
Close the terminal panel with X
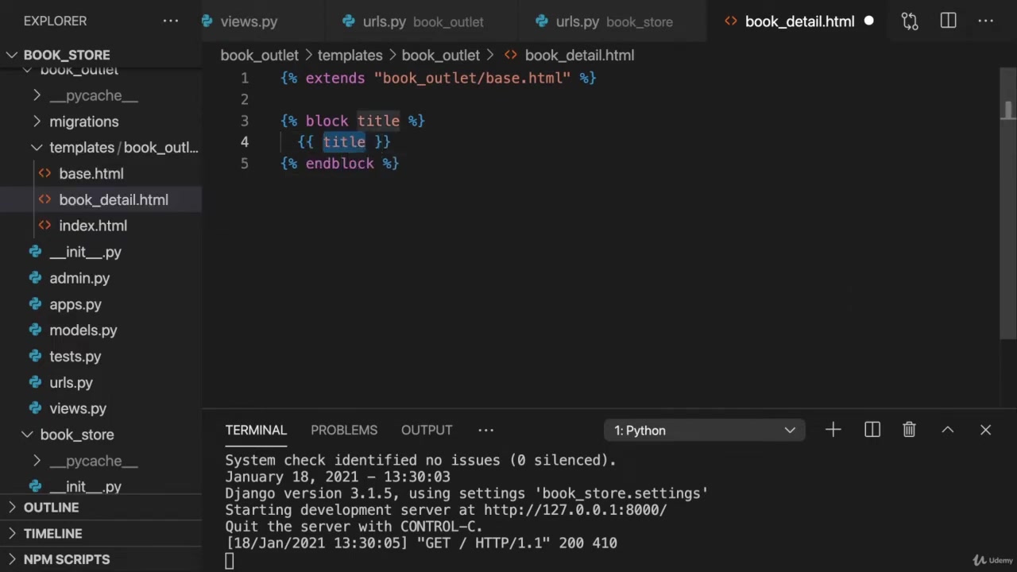[985, 430]
